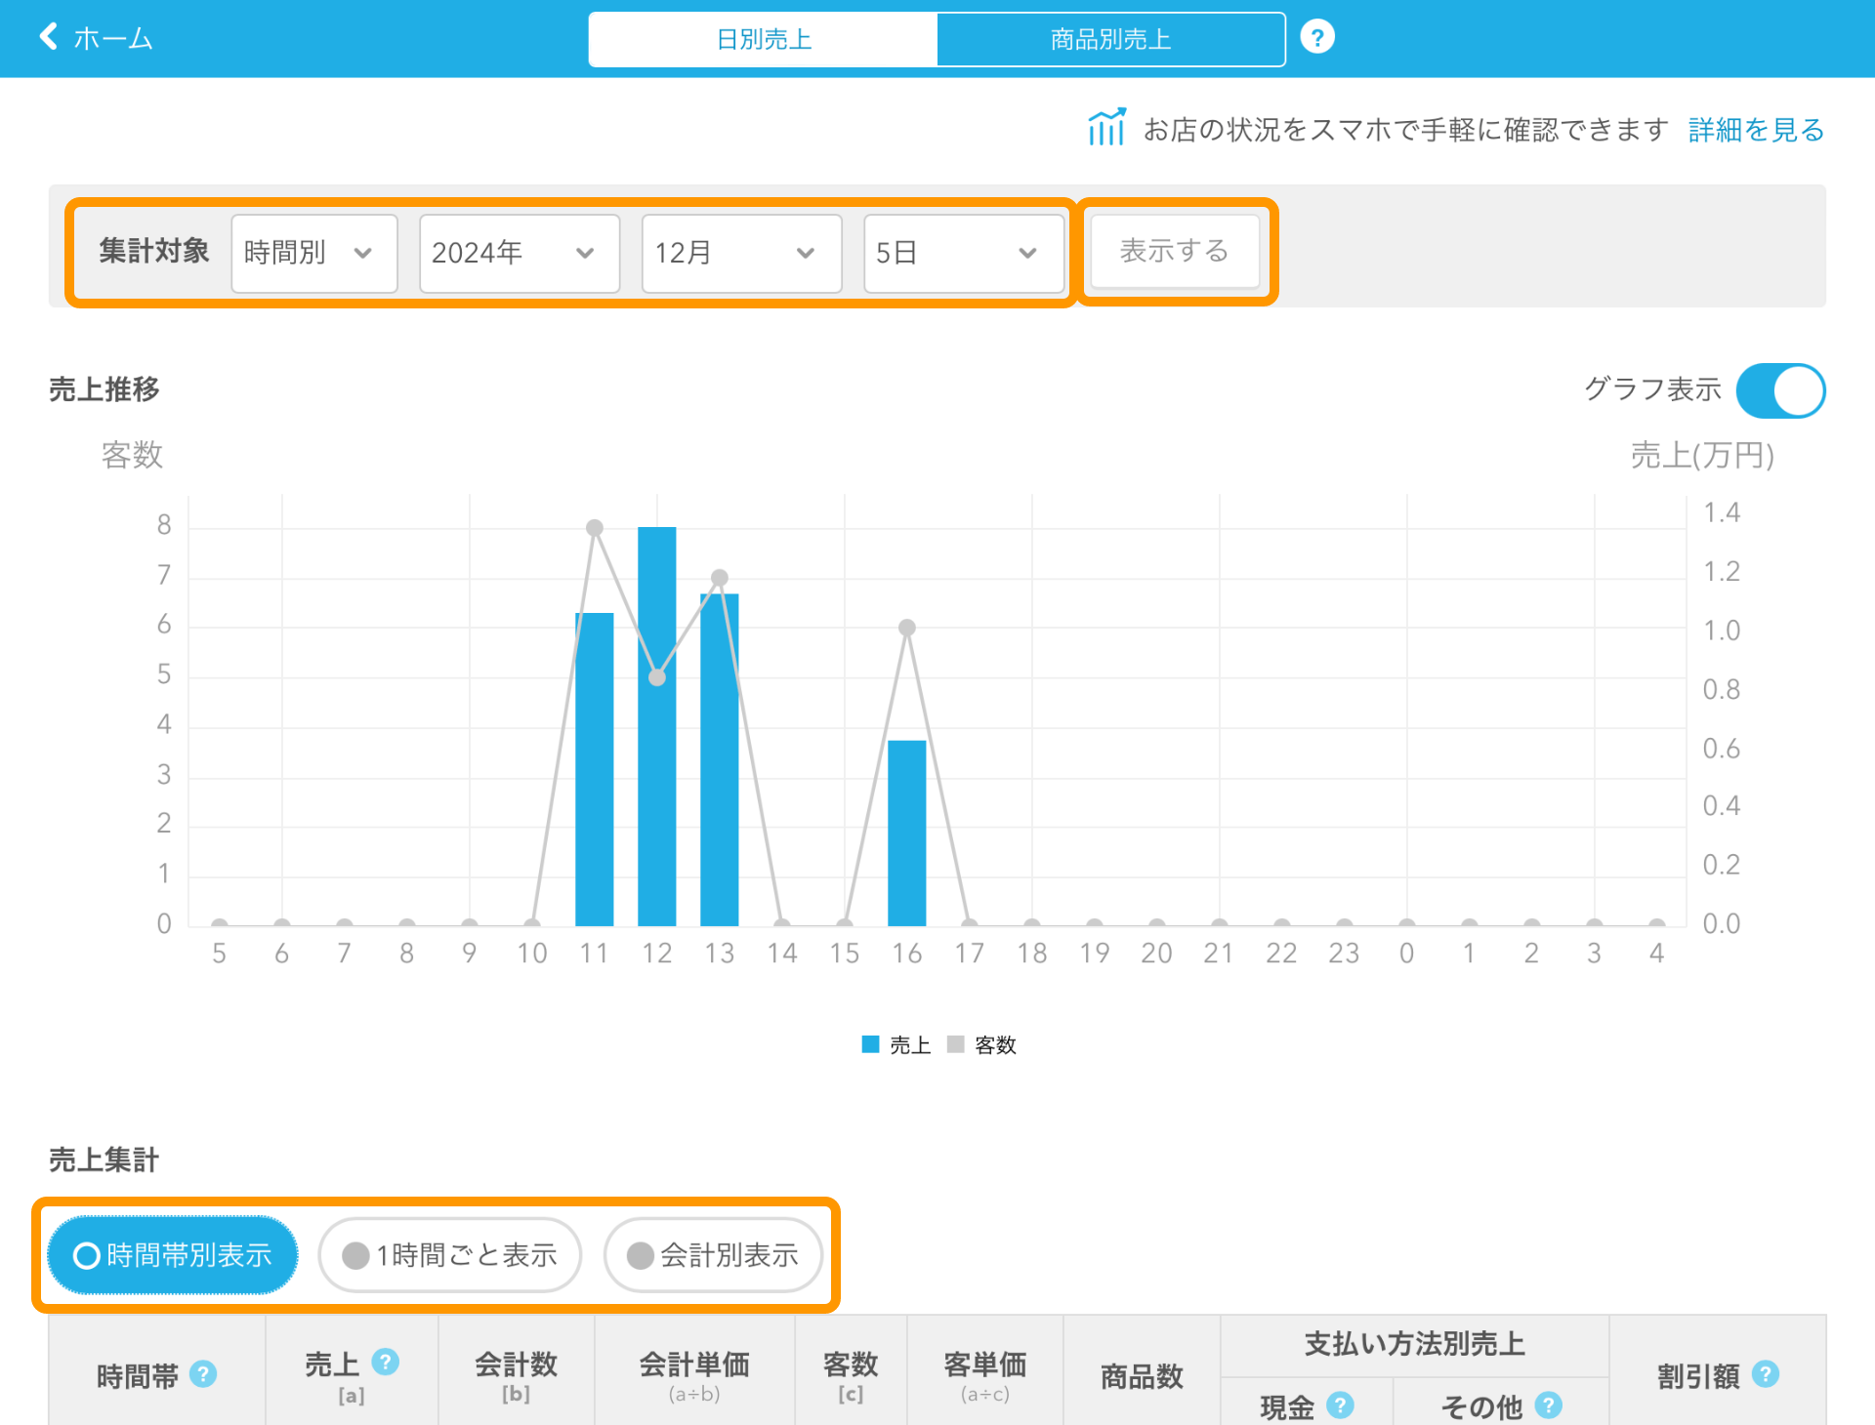Open the 5日 day dropdown

click(x=963, y=253)
